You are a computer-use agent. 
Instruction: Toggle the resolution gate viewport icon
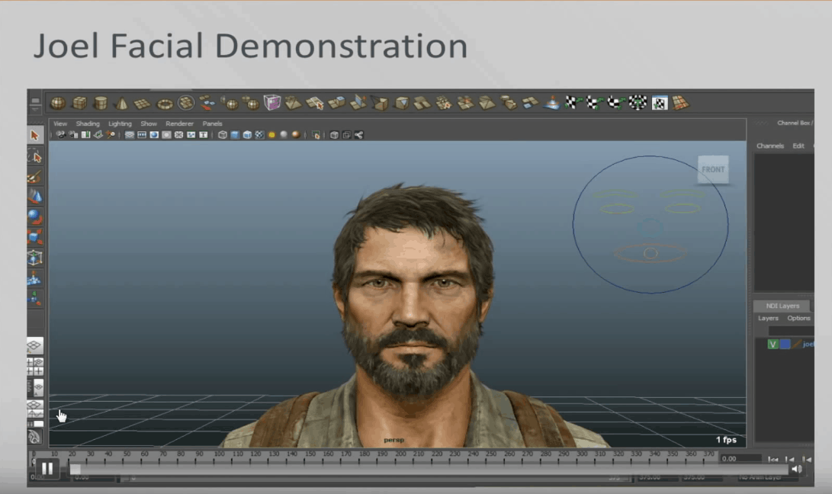[x=154, y=135]
